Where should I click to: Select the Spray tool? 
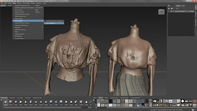[x=36, y=102]
